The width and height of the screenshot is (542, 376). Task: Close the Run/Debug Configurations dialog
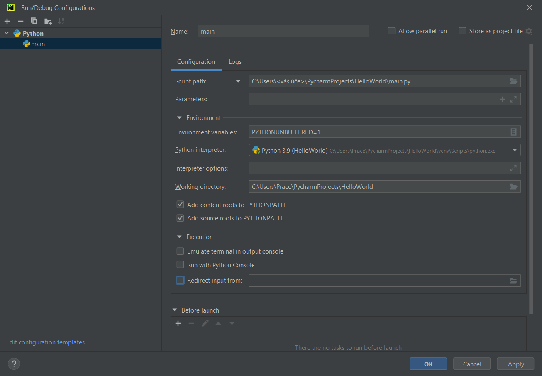(x=530, y=7)
